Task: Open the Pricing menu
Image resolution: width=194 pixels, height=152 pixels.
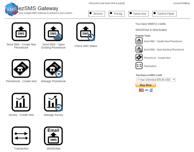Action: point(117,14)
